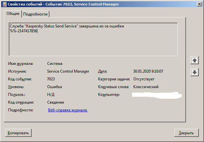Click the Отсутствует task category value

[144, 79]
